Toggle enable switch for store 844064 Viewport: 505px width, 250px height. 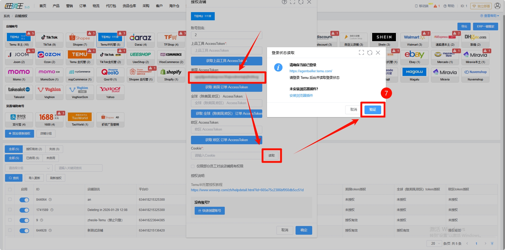24,200
